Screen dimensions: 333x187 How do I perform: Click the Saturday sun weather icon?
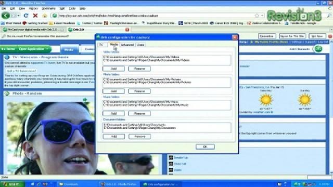tap(266, 100)
